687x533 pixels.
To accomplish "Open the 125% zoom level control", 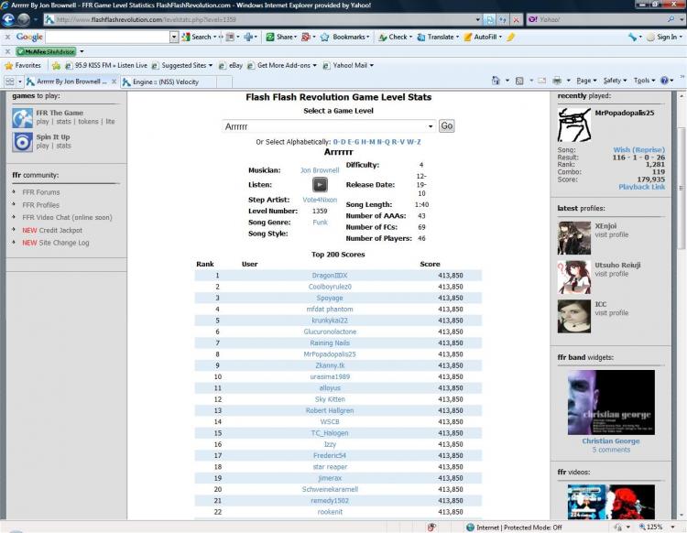I will [656, 528].
